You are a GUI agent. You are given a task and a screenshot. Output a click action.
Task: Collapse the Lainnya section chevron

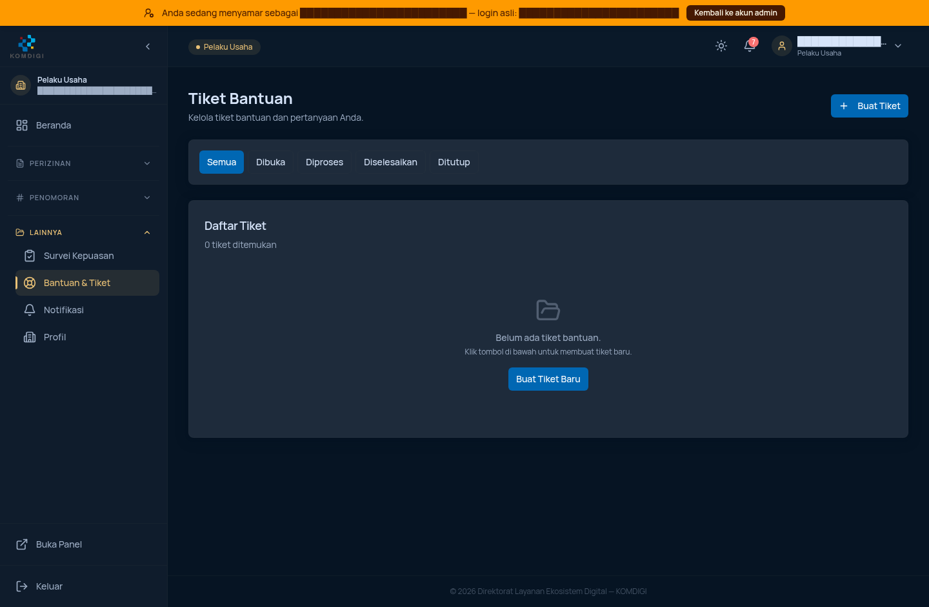point(147,232)
